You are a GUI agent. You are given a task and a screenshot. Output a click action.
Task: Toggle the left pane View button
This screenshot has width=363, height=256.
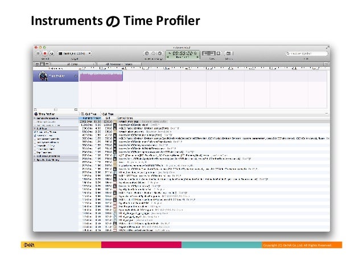(205, 53)
